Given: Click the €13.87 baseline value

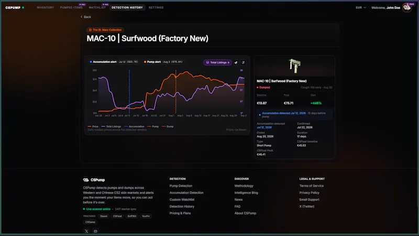Looking at the screenshot, I should tap(261, 103).
